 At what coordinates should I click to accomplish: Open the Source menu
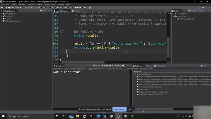tap(14, 4)
